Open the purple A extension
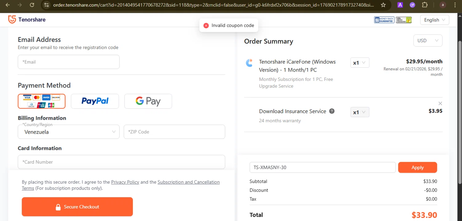 pyautogui.click(x=400, y=5)
